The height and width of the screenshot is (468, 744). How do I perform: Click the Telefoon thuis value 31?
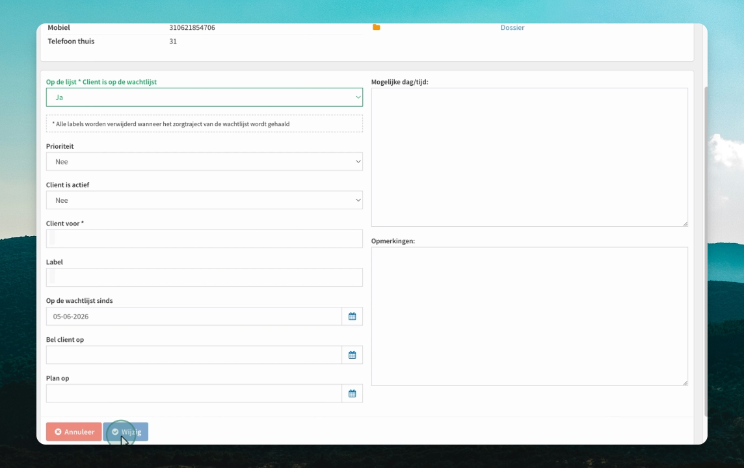pyautogui.click(x=173, y=41)
